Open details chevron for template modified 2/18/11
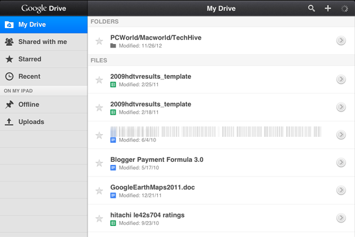 pyautogui.click(x=341, y=107)
